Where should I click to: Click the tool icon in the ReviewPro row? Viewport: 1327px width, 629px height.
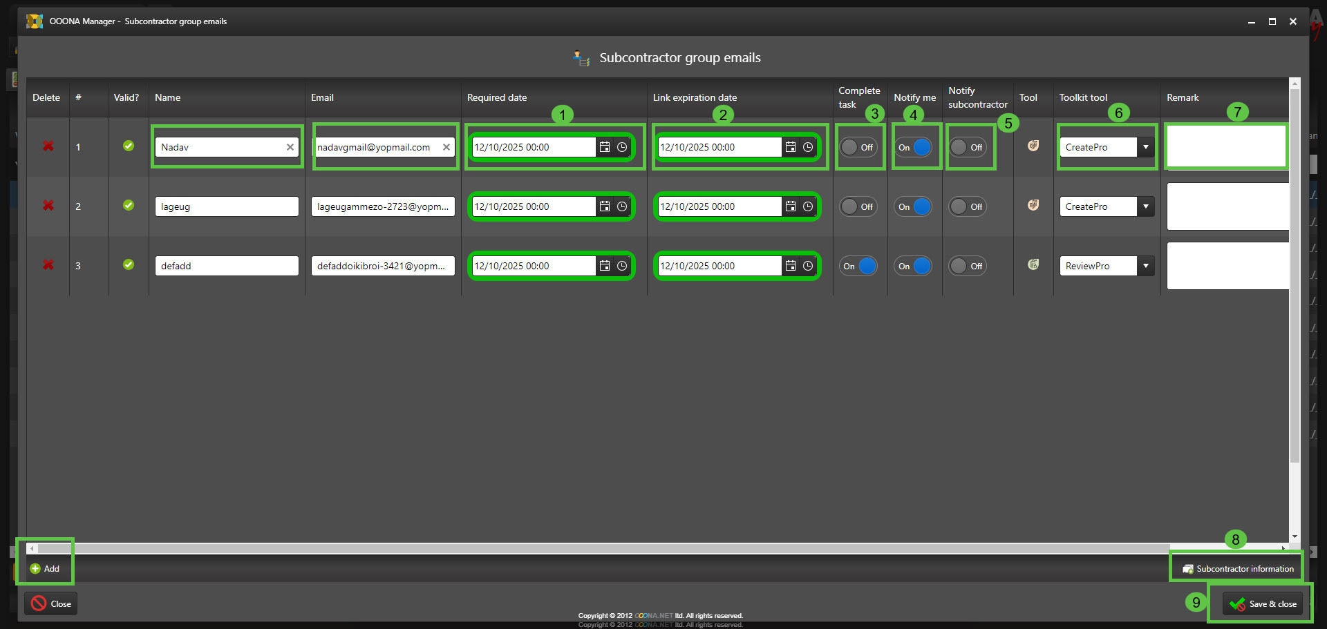(1033, 264)
